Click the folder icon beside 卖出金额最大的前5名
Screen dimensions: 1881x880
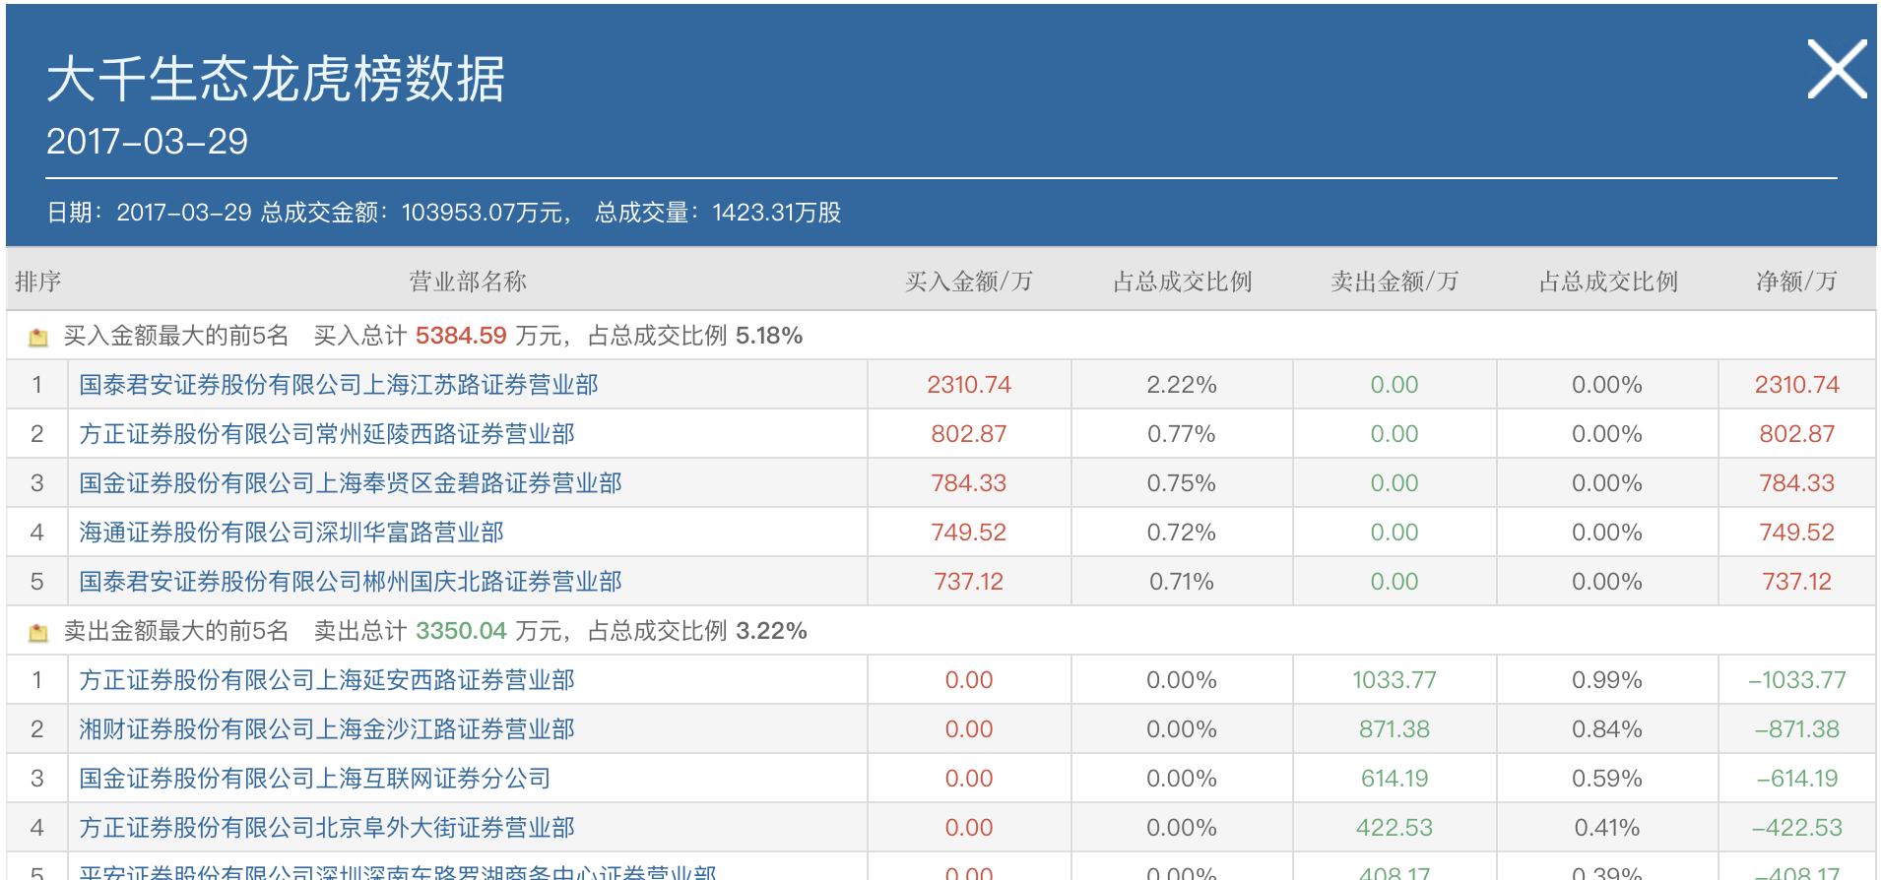click(38, 633)
